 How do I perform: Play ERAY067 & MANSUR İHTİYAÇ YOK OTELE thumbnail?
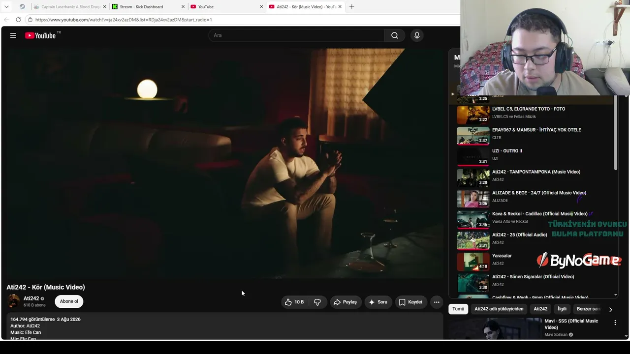coord(473,136)
